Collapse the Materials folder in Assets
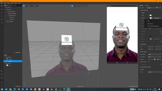 [x=5, y=57]
